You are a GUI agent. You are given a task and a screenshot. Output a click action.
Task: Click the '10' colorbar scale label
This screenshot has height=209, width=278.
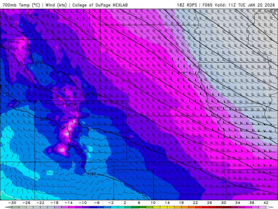153,203
